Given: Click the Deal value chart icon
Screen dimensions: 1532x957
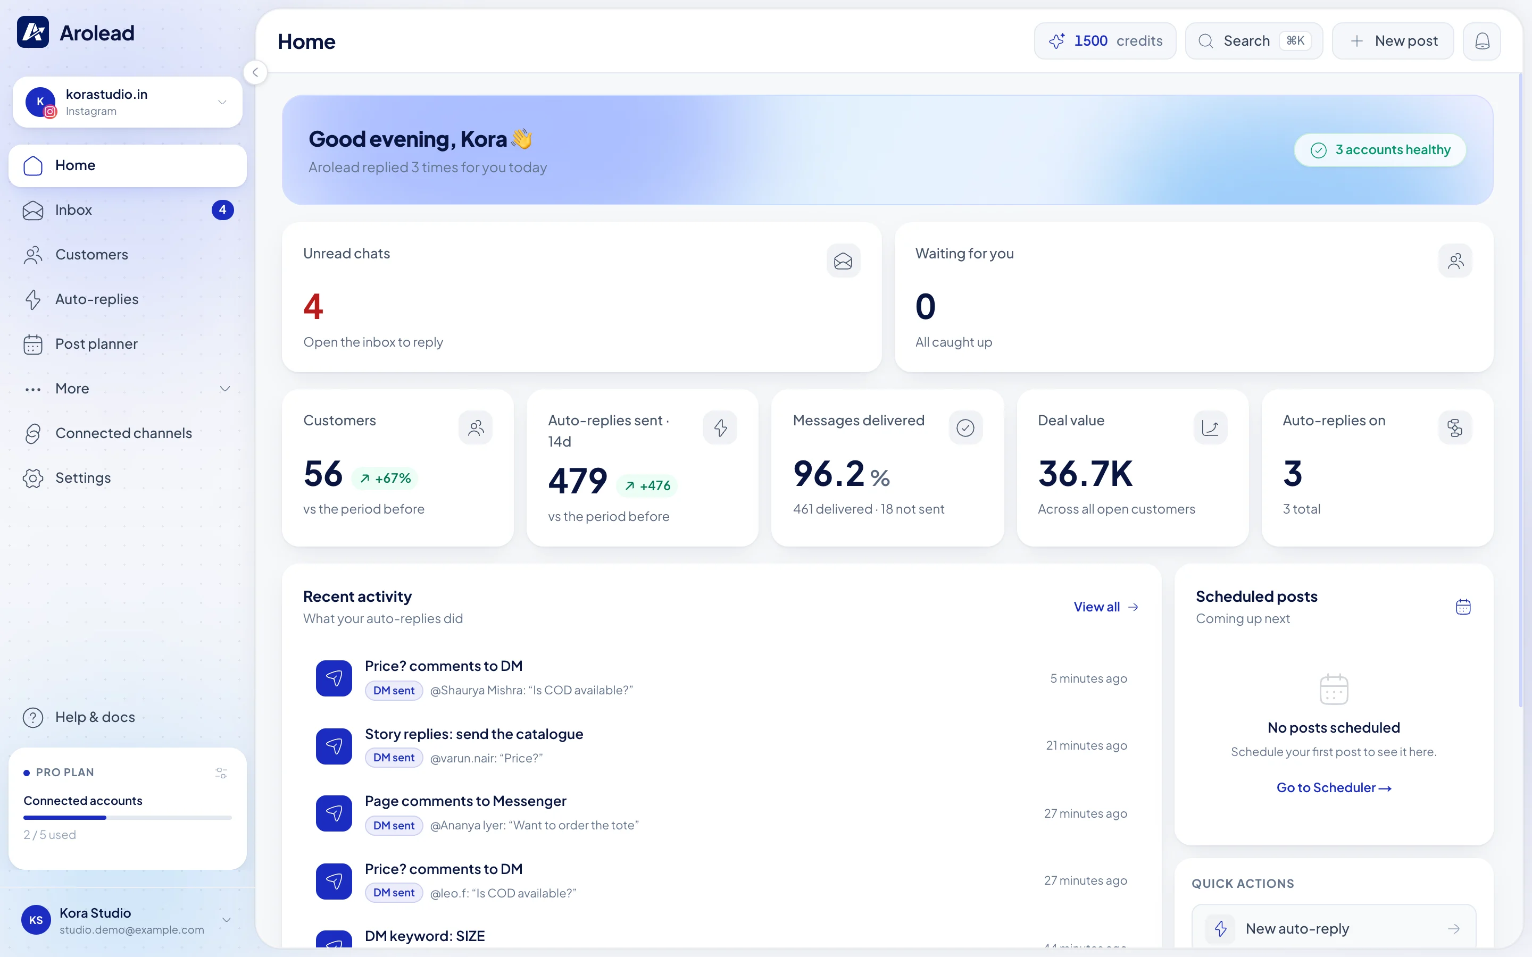Looking at the screenshot, I should (1210, 428).
